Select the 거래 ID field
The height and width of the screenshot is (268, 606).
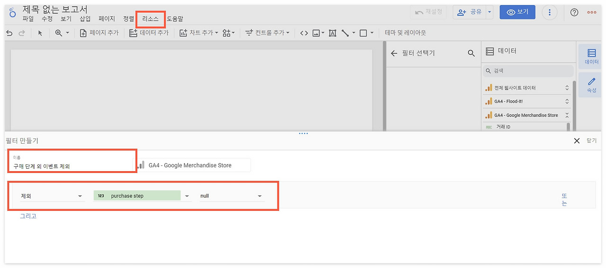[x=503, y=127]
